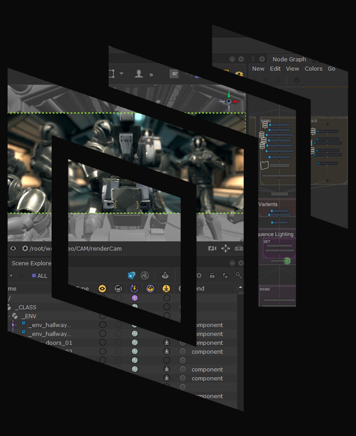The image size is (356, 436).
Task: Select the four-arrow pan icon in viewer bar
Action: [x=225, y=248]
